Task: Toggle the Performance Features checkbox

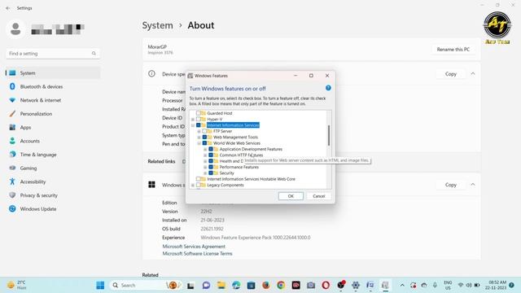Action: [x=211, y=167]
